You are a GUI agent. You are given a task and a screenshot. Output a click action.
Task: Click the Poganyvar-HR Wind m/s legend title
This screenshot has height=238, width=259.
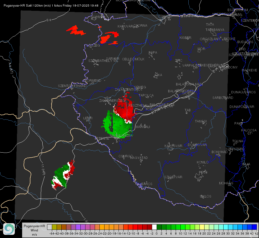[34, 230]
